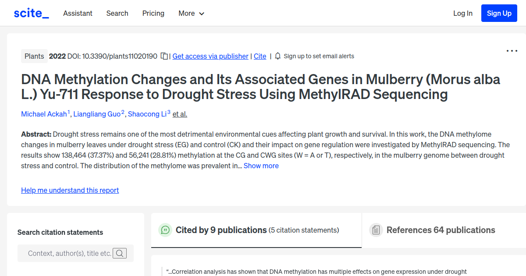The width and height of the screenshot is (526, 276).
Task: Click the bell icon for email alerts
Action: point(277,56)
